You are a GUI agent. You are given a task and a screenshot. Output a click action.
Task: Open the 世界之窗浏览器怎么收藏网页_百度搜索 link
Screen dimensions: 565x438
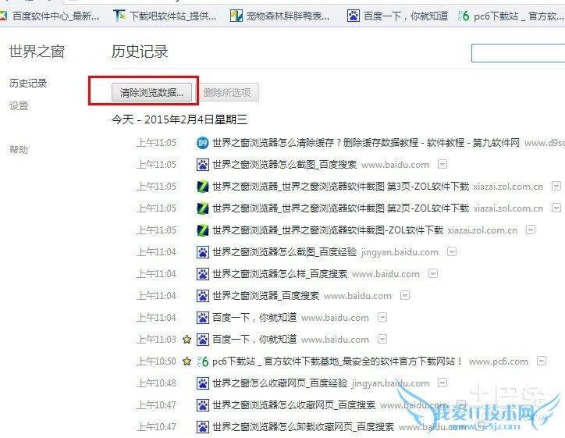(293, 405)
